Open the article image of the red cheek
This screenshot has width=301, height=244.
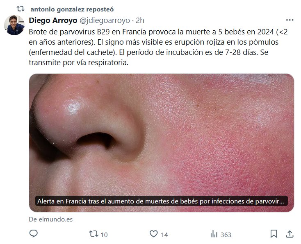pos(162,143)
